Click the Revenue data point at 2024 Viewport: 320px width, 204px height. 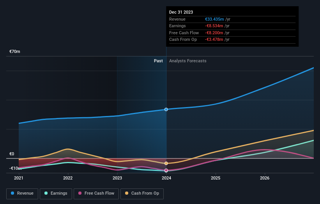pyautogui.click(x=166, y=109)
